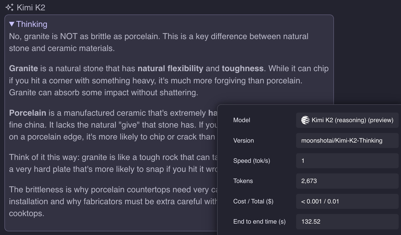Click the Tokens row label
Viewport: 401px width, 235px height.
tap(243, 181)
